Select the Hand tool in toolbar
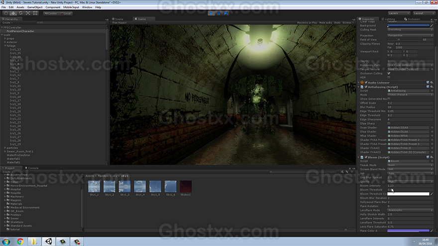The height and width of the screenshot is (246, 438). [x=6, y=13]
